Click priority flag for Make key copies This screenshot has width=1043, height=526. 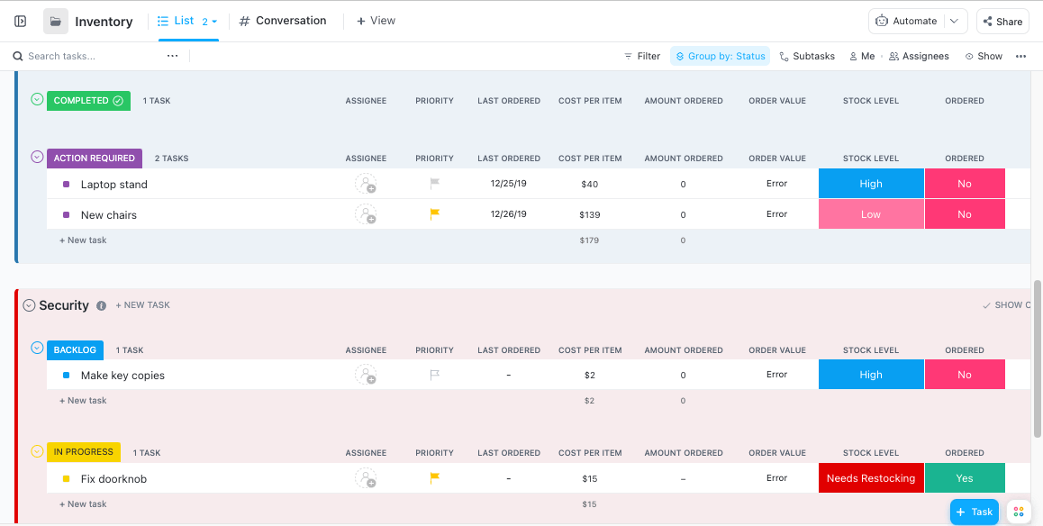click(434, 376)
